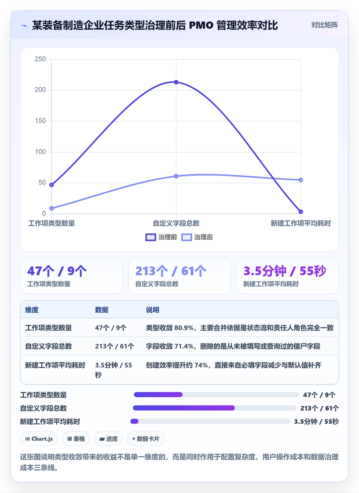This screenshot has width=359, height=493.
Task: Click the 类型收敛 80.9% description cell
Action: [x=240, y=328]
